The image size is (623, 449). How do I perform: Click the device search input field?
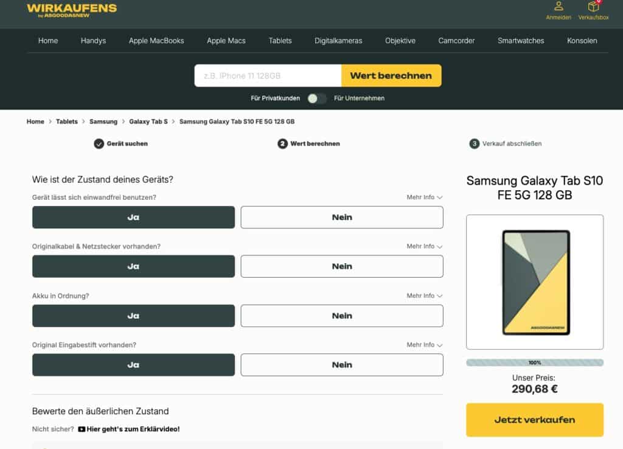(268, 76)
